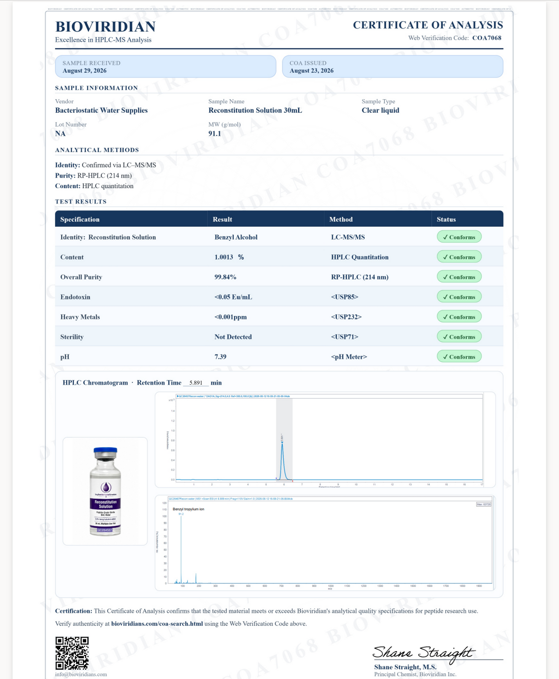Screen dimensions: 559x679
Task: Open the Reconstitution Solution vial photo
Action: coord(105,491)
